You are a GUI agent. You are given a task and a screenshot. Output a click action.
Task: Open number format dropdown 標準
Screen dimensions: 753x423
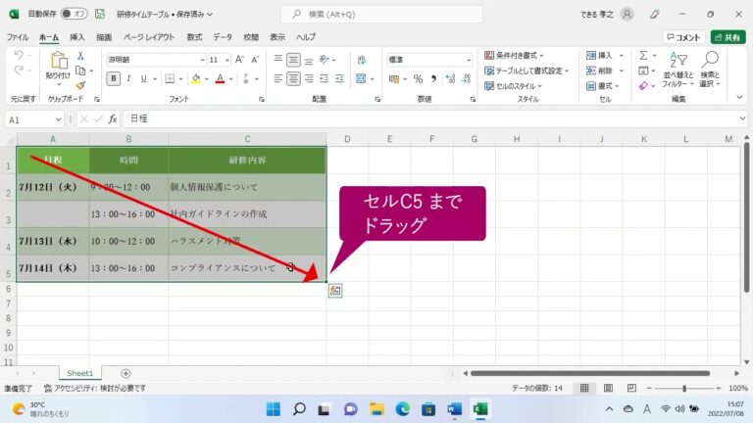coord(469,60)
